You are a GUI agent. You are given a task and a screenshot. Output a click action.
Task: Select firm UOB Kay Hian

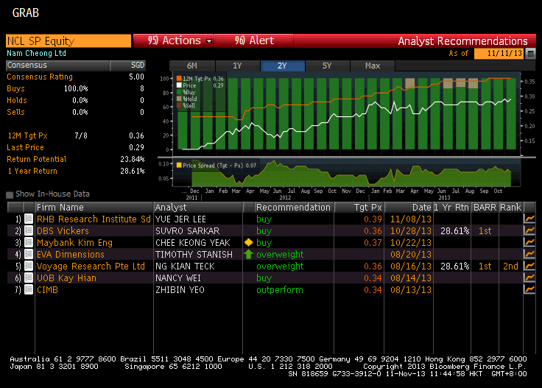[66, 278]
